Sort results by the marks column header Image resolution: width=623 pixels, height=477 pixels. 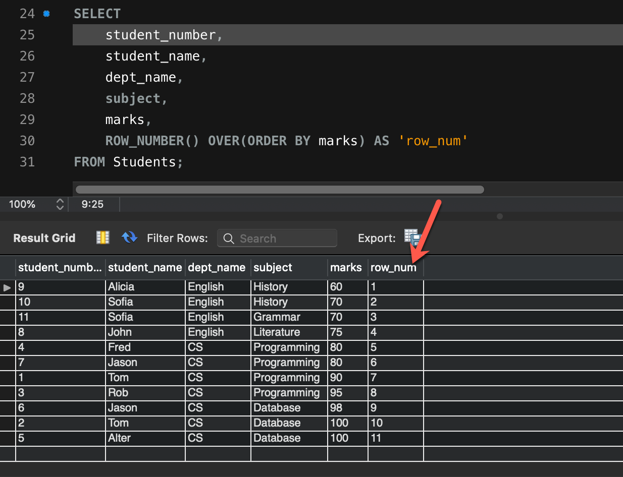pos(346,268)
